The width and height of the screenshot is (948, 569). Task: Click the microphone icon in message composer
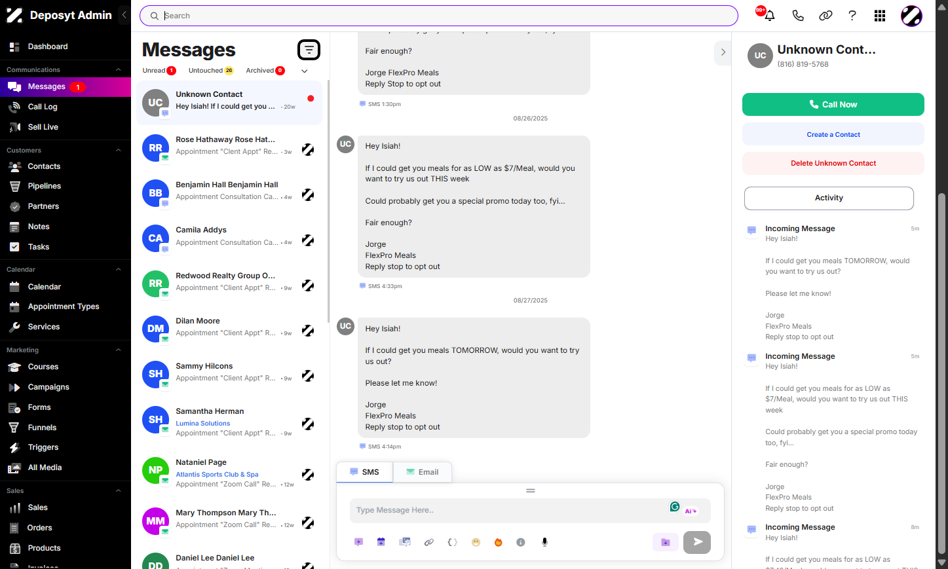click(x=544, y=542)
